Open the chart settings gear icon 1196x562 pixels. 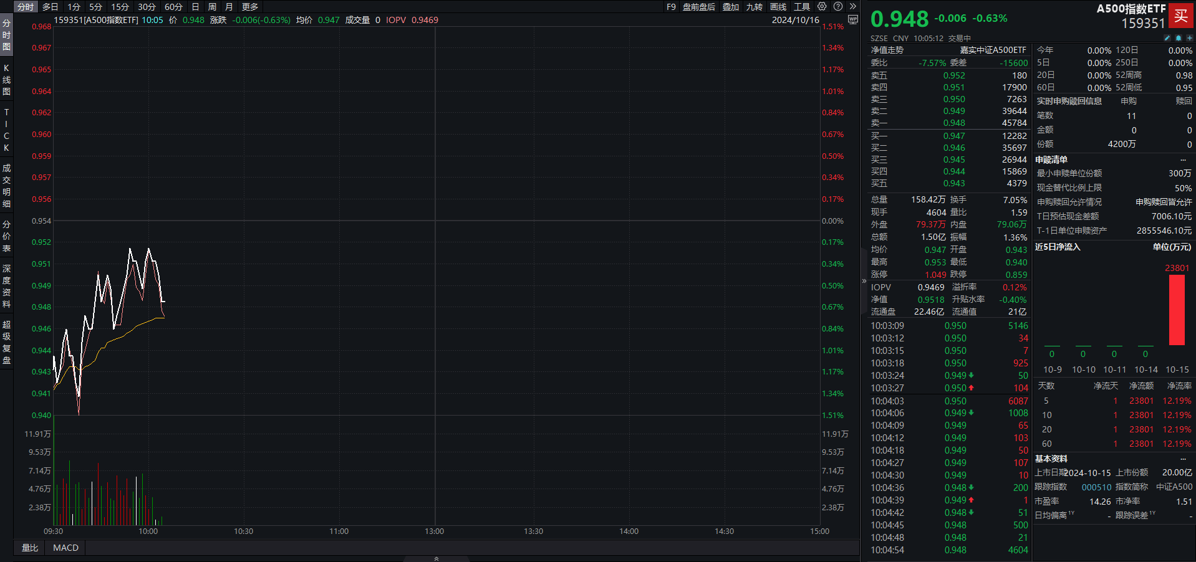click(x=822, y=6)
